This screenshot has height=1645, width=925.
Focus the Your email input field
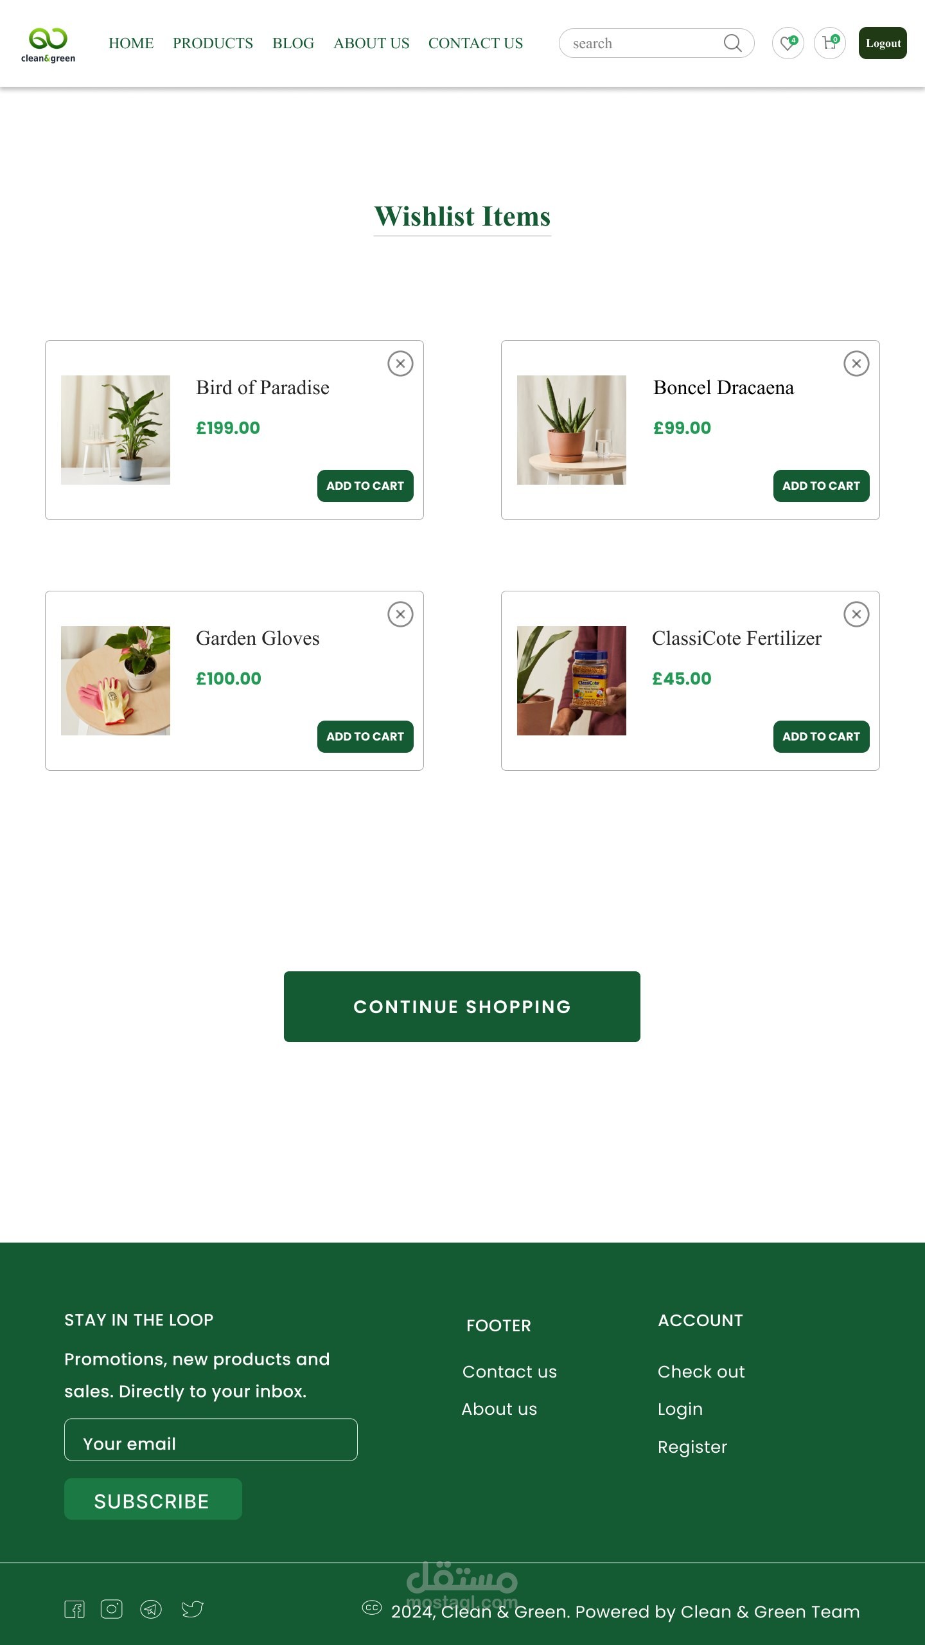click(211, 1439)
